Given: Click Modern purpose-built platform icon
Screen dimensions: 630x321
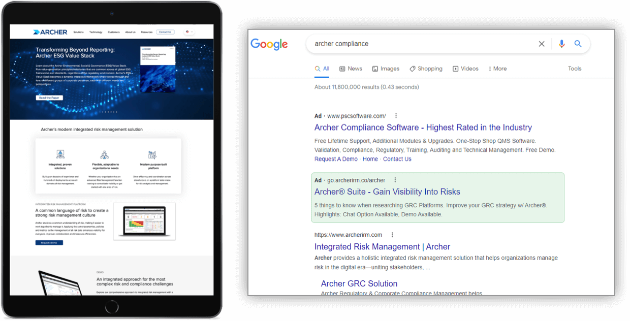Looking at the screenshot, I should (152, 154).
